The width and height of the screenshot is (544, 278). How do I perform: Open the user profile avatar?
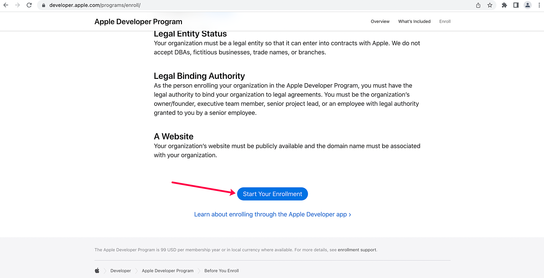point(528,5)
